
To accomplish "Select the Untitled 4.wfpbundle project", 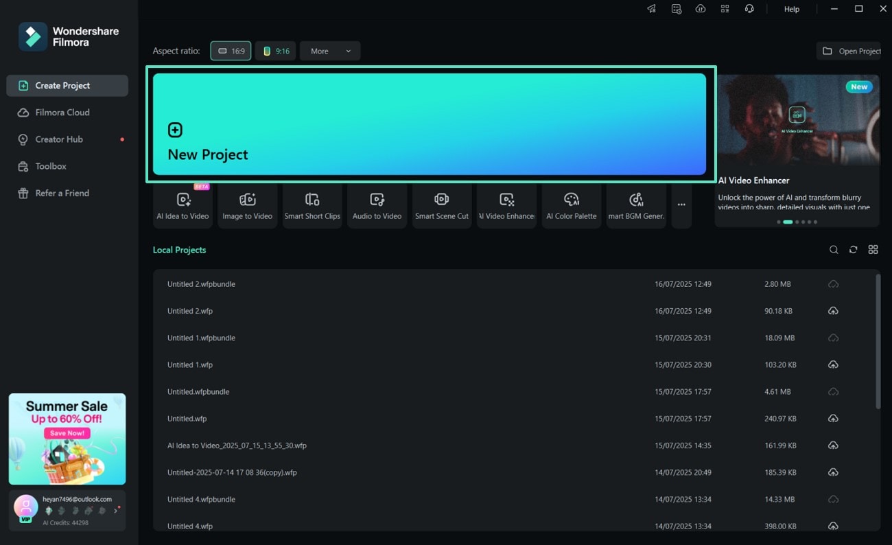I will click(x=513, y=499).
